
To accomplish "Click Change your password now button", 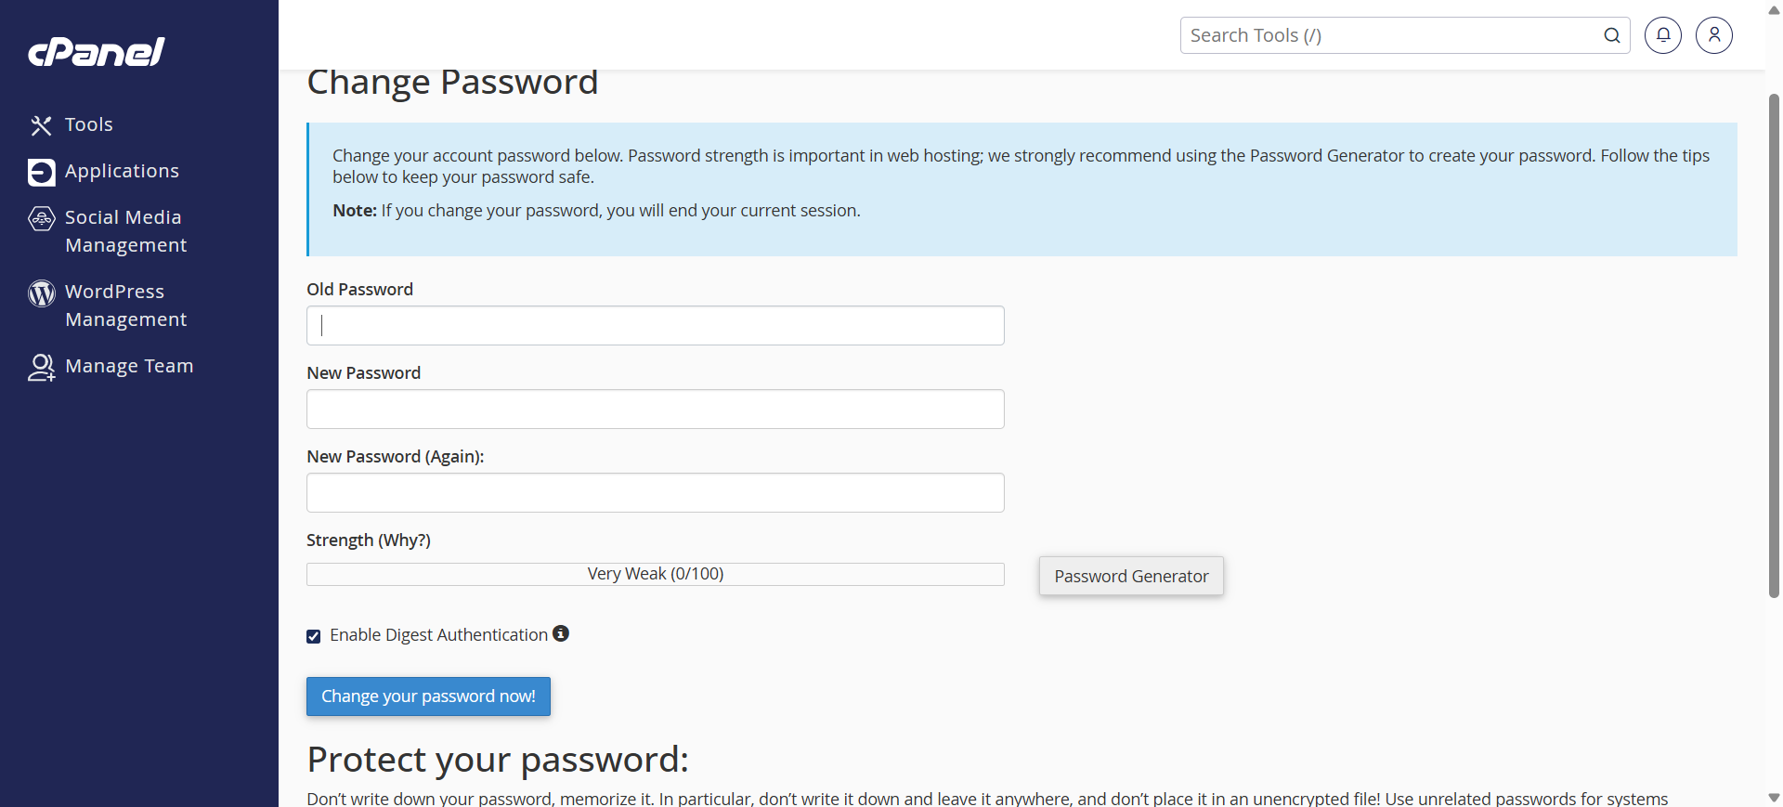I will (x=428, y=696).
